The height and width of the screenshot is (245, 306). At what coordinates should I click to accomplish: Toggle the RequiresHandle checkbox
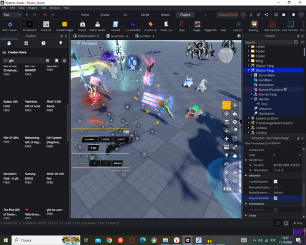point(275,198)
